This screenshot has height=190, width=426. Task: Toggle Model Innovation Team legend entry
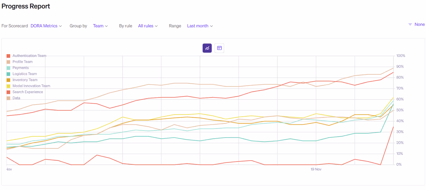point(28,86)
